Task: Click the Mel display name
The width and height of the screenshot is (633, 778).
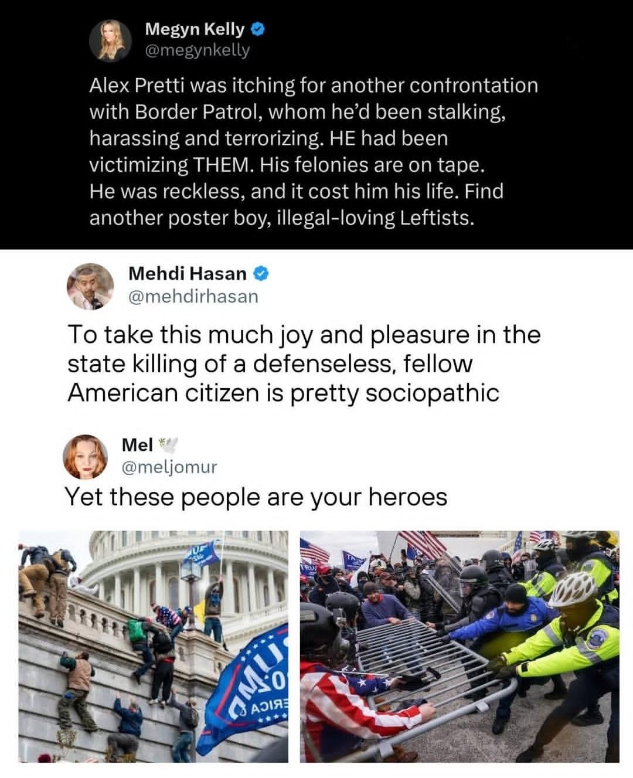Action: tap(137, 445)
